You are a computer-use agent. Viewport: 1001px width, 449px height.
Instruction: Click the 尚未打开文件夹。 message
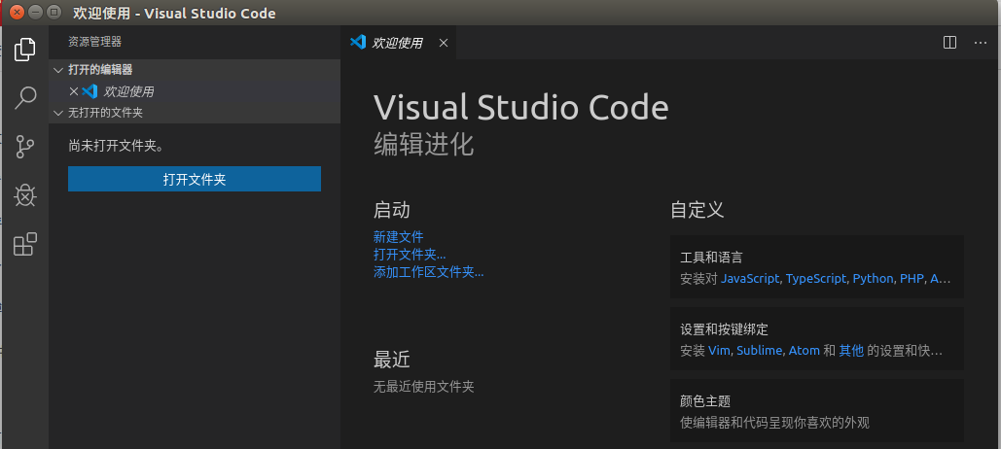point(116,146)
